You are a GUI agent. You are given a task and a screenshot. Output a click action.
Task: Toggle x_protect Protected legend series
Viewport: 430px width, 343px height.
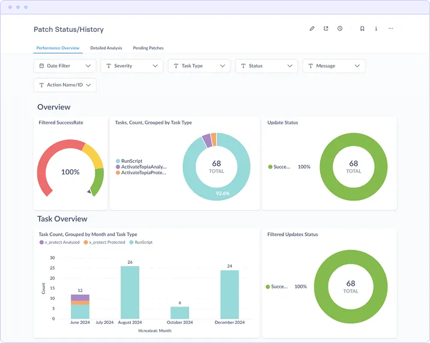pyautogui.click(x=104, y=242)
